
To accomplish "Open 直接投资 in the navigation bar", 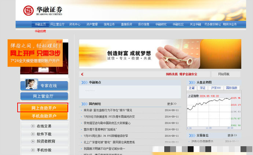I will coord(126,24).
